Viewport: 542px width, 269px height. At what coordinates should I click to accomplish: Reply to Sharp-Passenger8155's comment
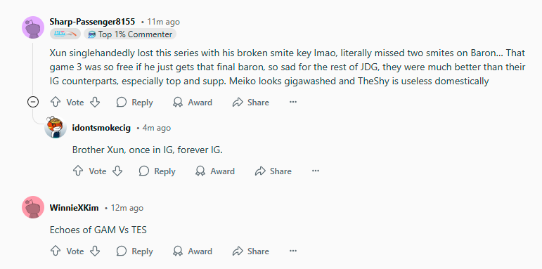coord(134,103)
